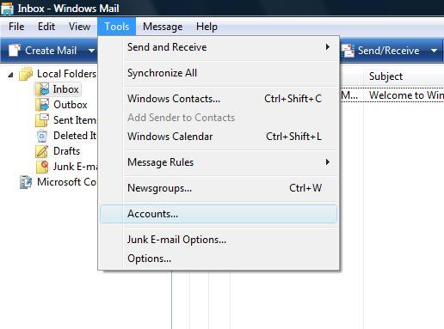
Task: Click the Microsoft Communities newsgroup icon
Action: coord(26,182)
